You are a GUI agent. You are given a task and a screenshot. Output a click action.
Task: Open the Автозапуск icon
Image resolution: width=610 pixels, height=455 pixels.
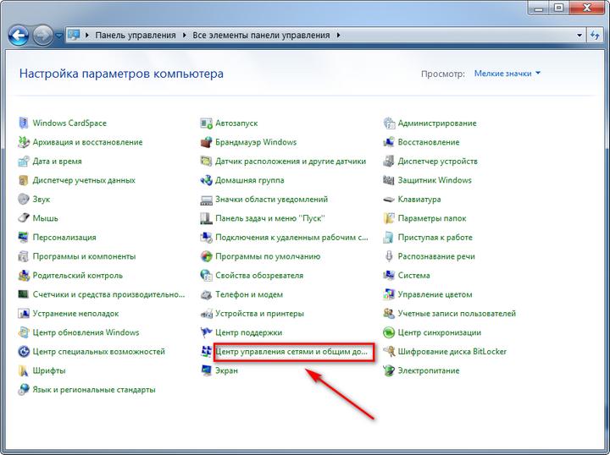click(x=206, y=123)
